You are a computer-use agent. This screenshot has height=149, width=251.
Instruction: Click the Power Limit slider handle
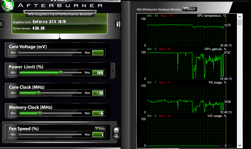pos(61,72)
